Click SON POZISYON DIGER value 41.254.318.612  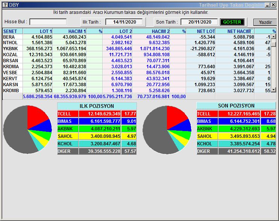click(x=239, y=151)
